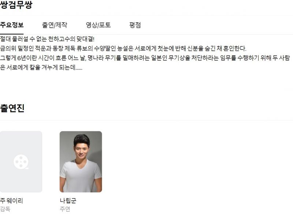The width and height of the screenshot is (293, 214).
Task: Click the 감독 role label
Action: coord(5,209)
